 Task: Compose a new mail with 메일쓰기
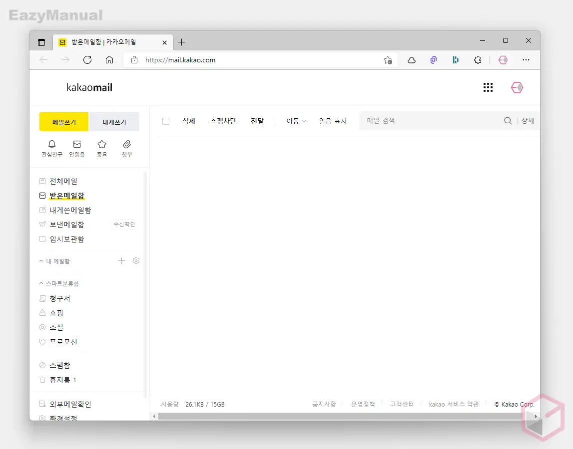(x=64, y=122)
